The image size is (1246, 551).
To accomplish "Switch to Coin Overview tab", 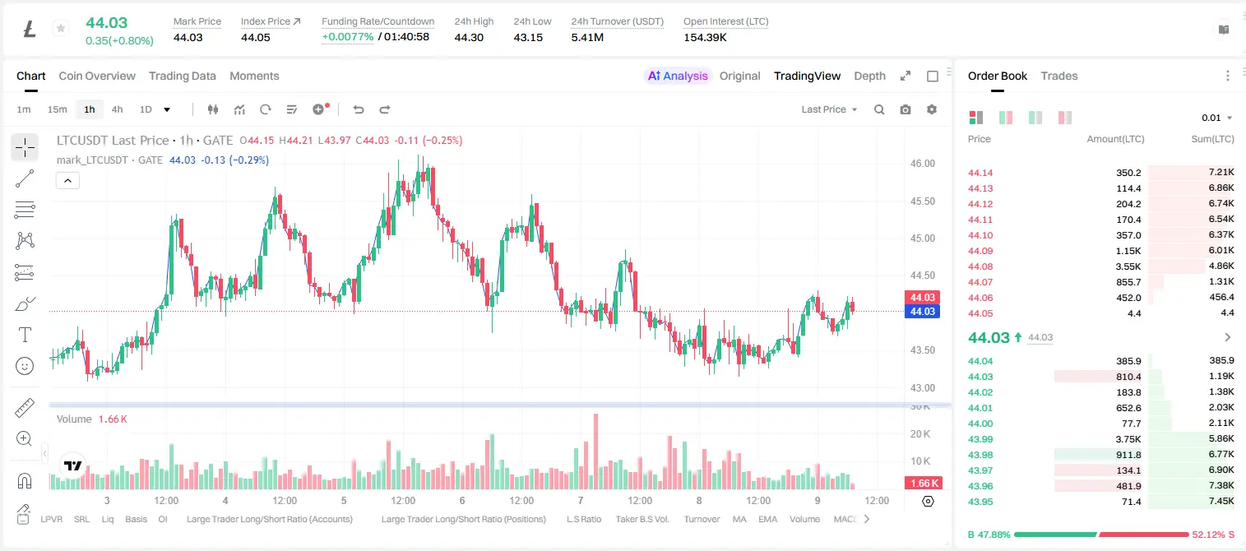I will click(x=97, y=76).
